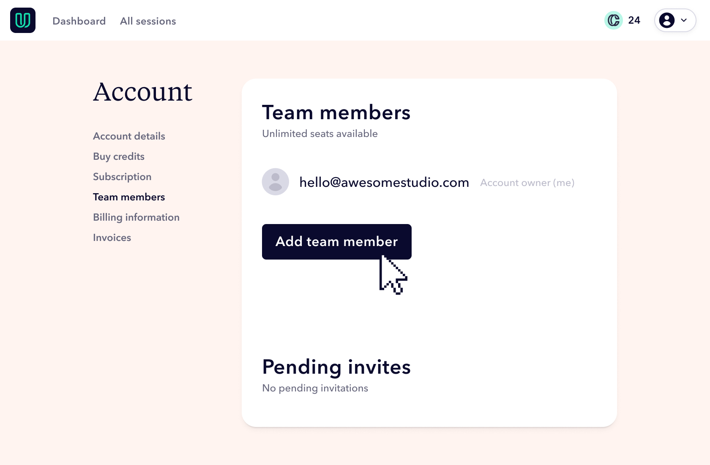This screenshot has height=465, width=710.
Task: Open the Dashboard page
Action: click(79, 21)
